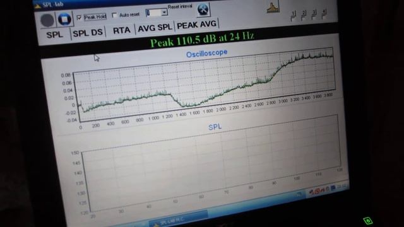Click the red system tray icon
The height and width of the screenshot is (227, 404).
(x=317, y=190)
